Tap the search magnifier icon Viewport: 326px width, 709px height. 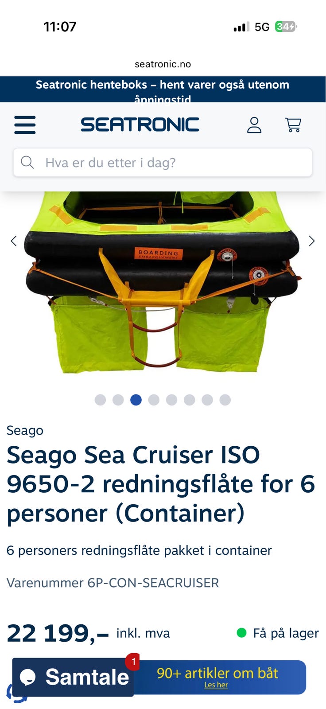coord(27,162)
